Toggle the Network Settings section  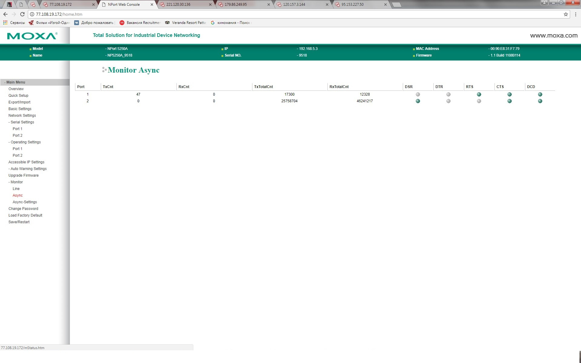(x=22, y=116)
